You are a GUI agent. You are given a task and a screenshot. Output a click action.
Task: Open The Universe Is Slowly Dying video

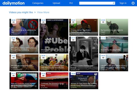tap(54, 81)
